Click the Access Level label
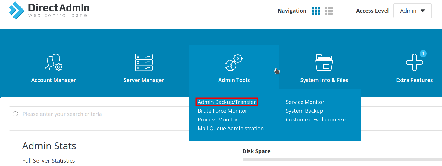Image resolution: width=442 pixels, height=166 pixels. [x=372, y=11]
